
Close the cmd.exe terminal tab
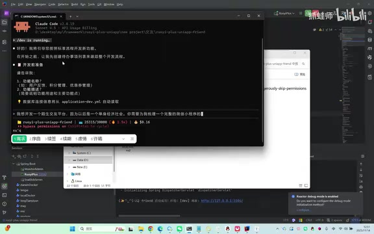61,16
